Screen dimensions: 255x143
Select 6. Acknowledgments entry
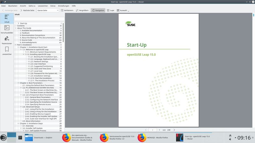tap(28, 43)
